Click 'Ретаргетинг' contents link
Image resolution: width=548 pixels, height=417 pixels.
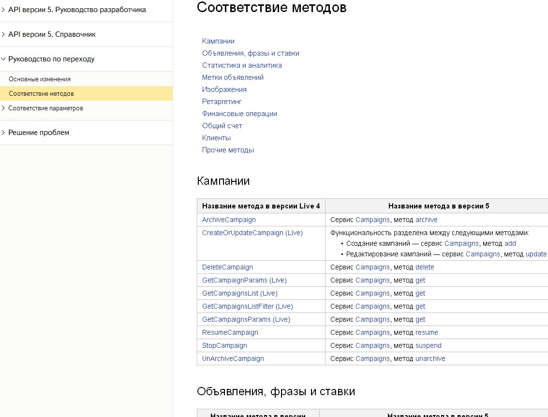pos(222,102)
